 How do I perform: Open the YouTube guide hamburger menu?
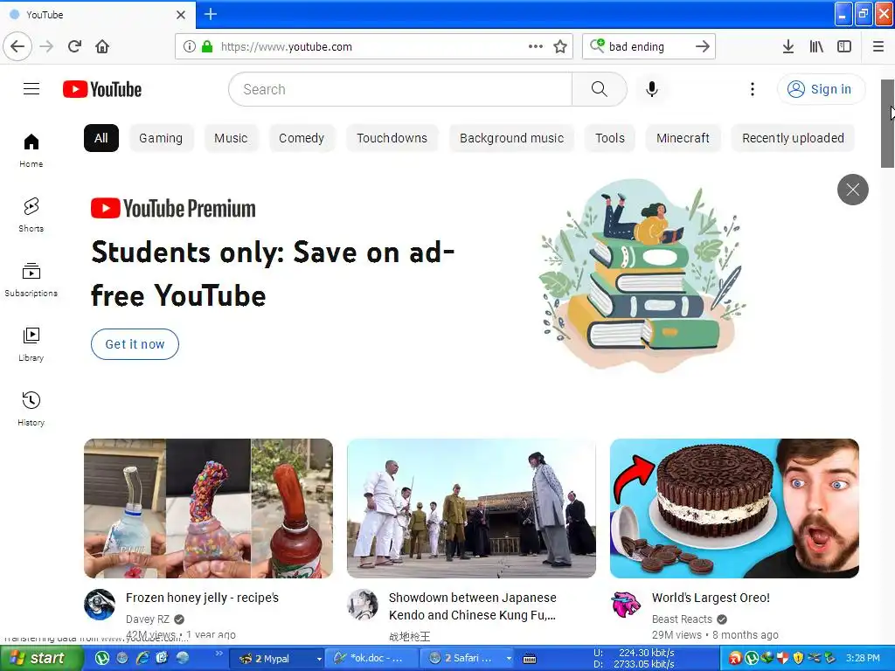(x=31, y=89)
